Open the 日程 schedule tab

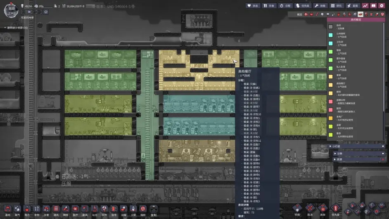pos(285,6)
